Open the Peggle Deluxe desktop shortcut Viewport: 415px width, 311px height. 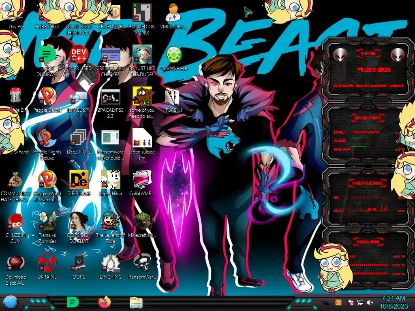coord(47,96)
